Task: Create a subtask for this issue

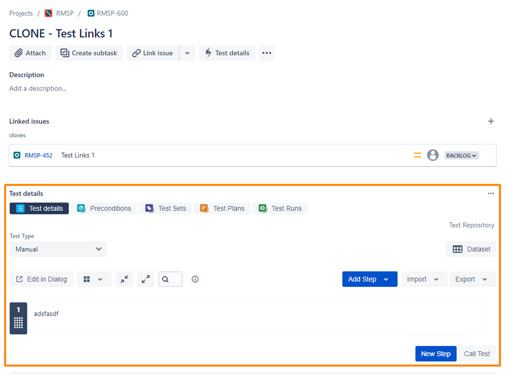Action: point(89,53)
